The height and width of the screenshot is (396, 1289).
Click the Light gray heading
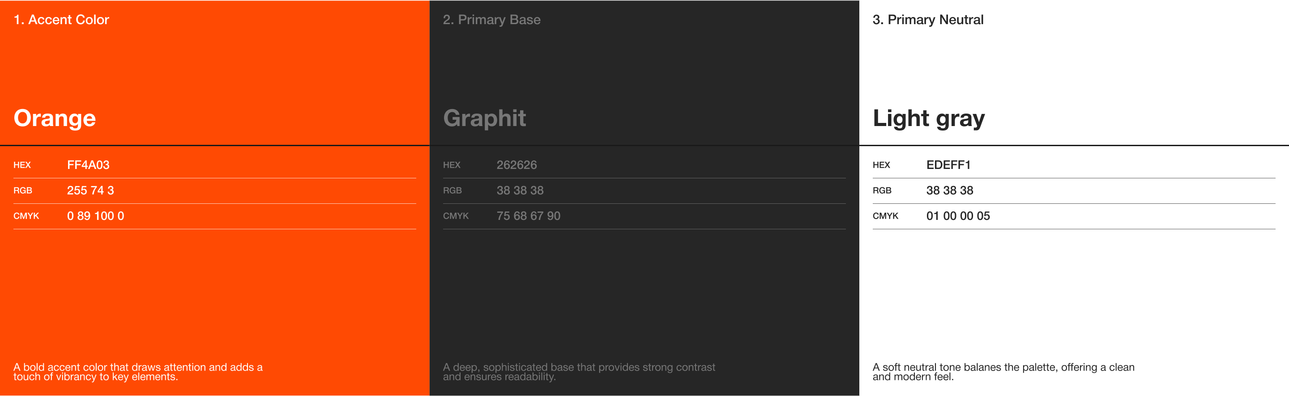[928, 118]
